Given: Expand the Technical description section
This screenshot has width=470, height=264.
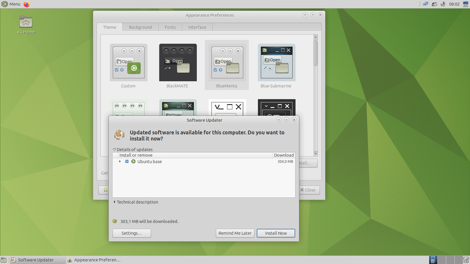Looking at the screenshot, I should tap(115, 202).
